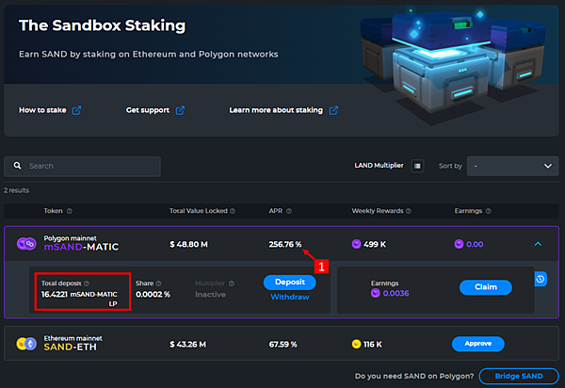Viewport: 565px width, 388px height.
Task: Click the Total deposit info icon
Action: coord(87,283)
